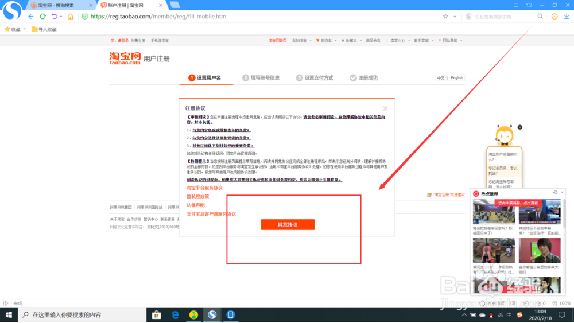Click the magnifier search icon in the toolbar
This screenshot has width=574, height=323.
(540, 17)
